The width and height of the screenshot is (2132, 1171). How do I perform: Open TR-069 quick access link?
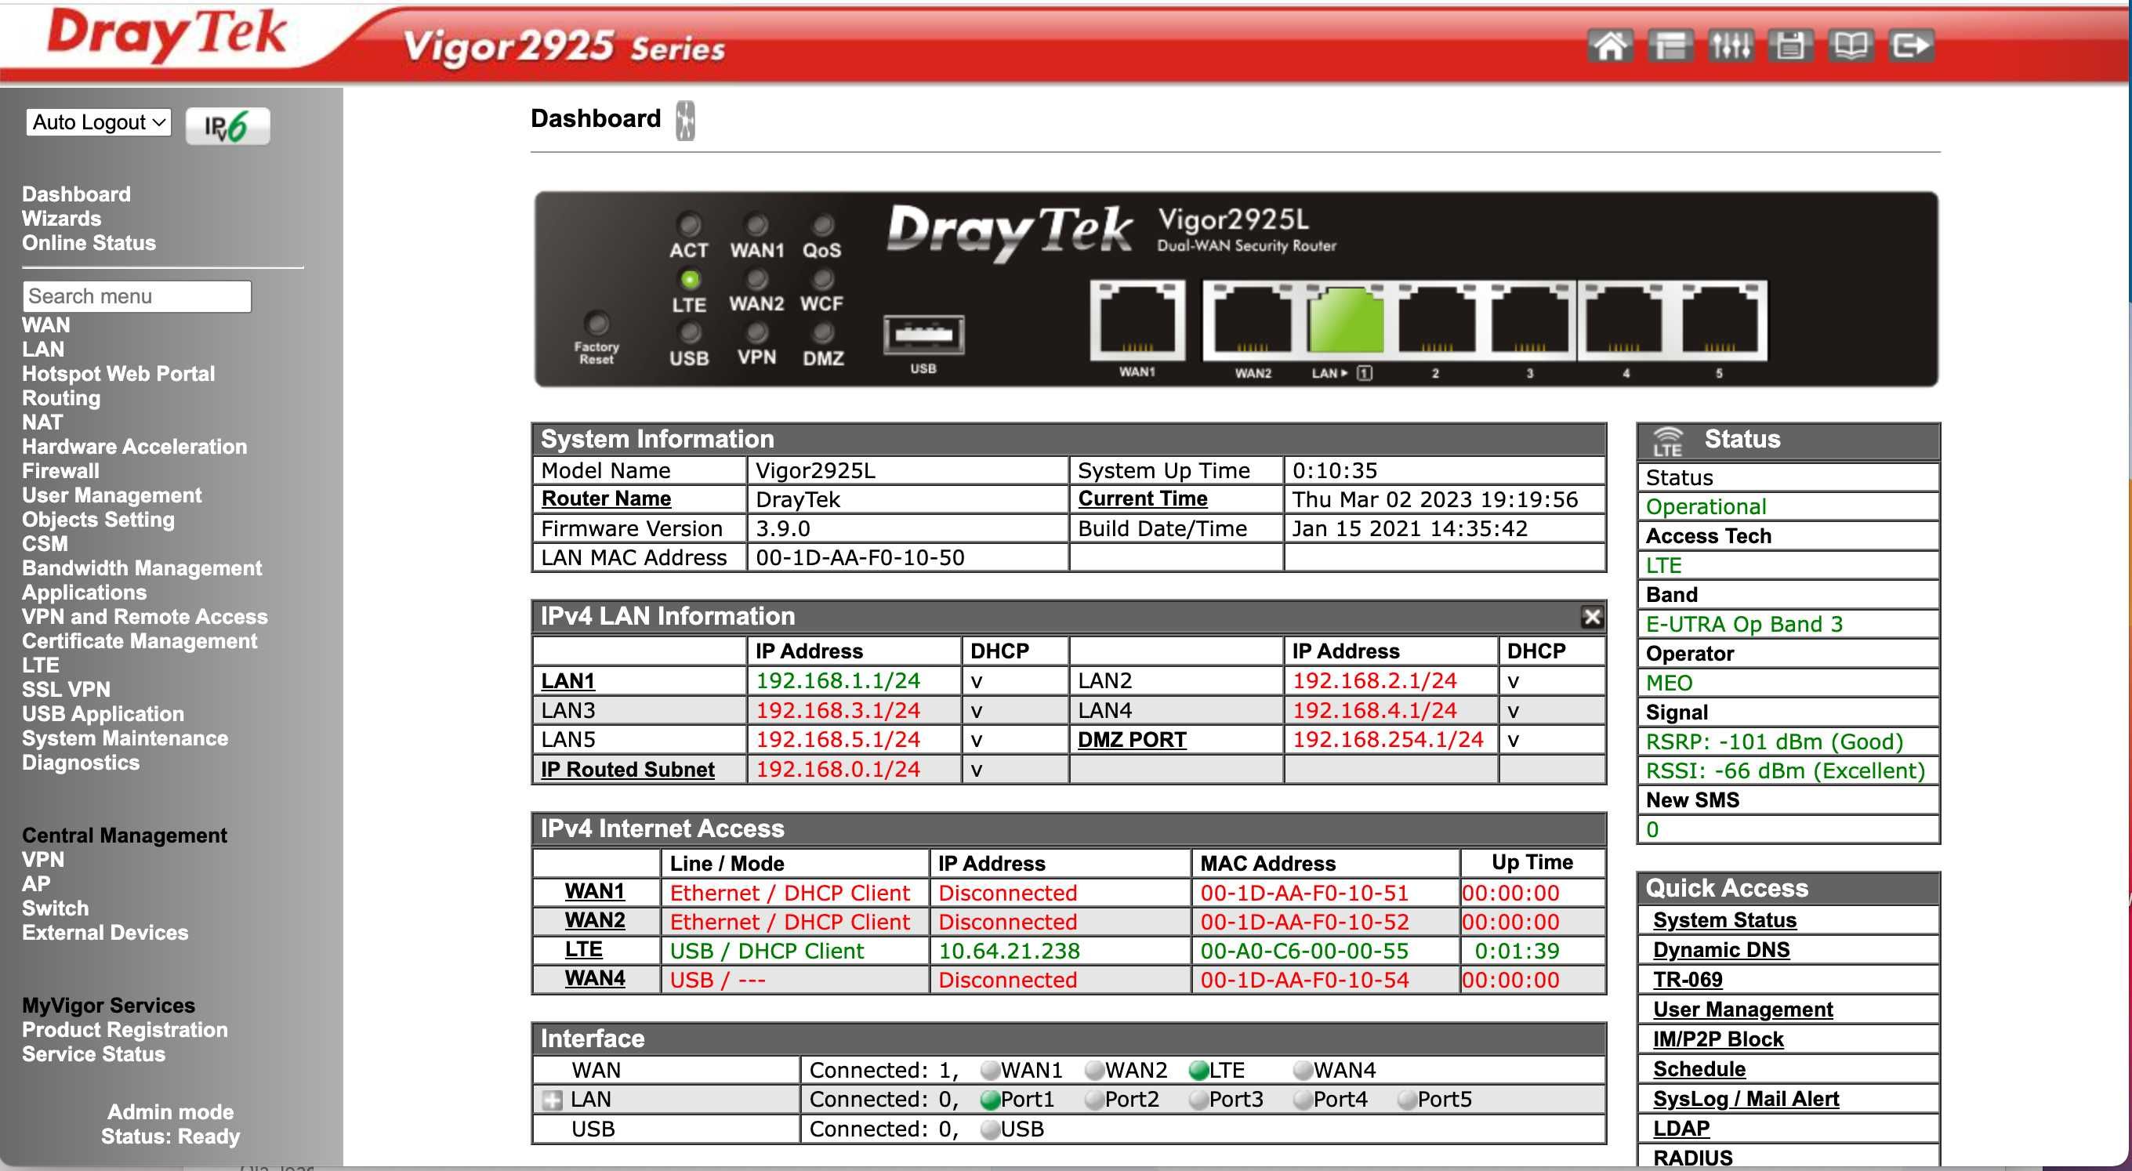pyautogui.click(x=1688, y=980)
